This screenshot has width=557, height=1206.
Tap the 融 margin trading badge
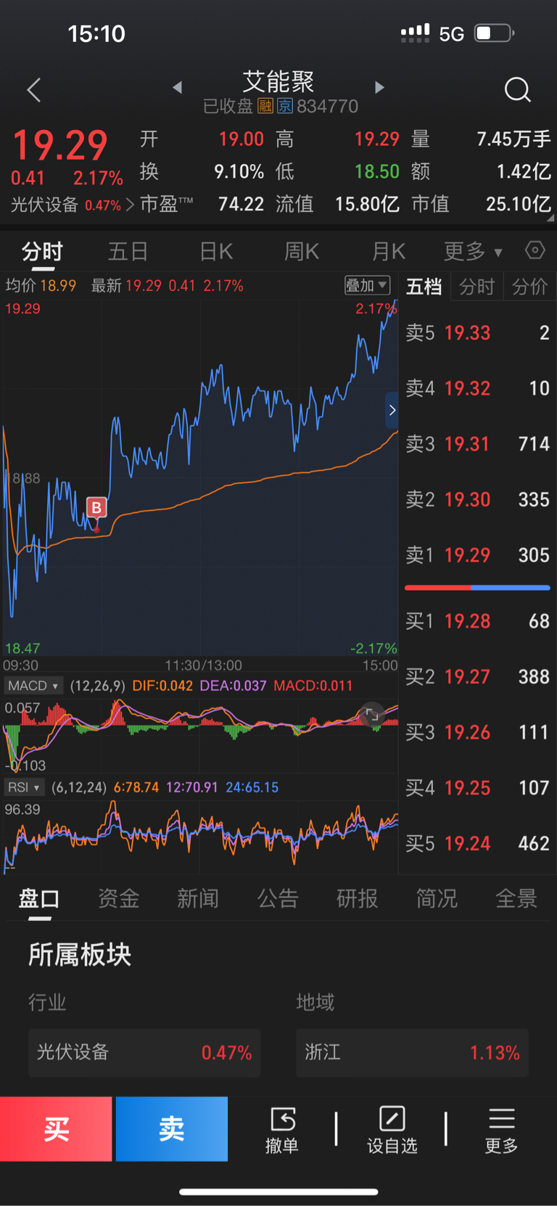(x=265, y=107)
